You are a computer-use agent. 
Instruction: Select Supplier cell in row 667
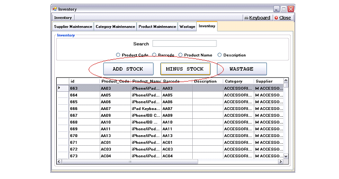point(269,115)
